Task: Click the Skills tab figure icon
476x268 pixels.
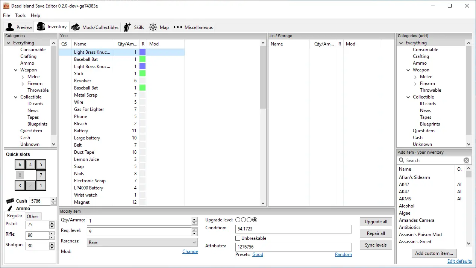Action: [127, 27]
